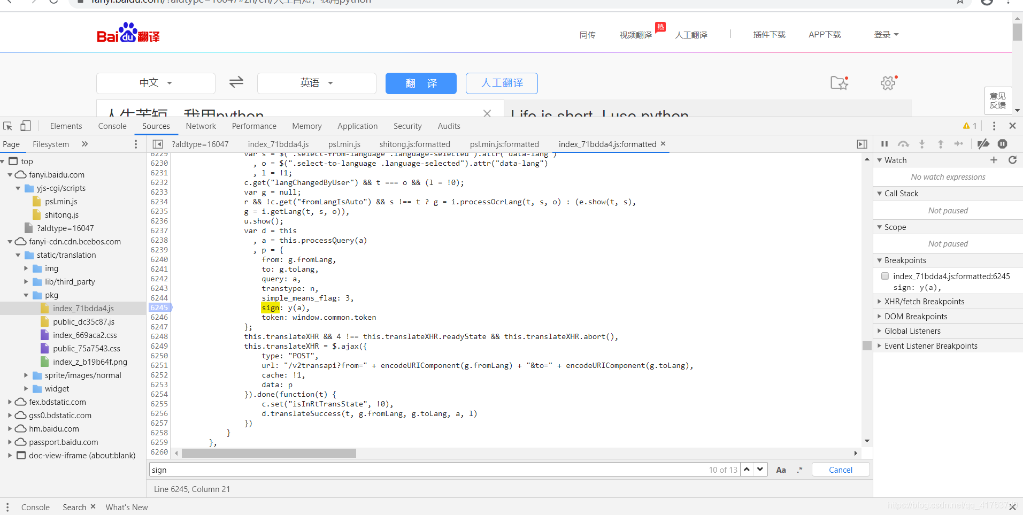Collapse the Call Stack section

pyautogui.click(x=901, y=194)
